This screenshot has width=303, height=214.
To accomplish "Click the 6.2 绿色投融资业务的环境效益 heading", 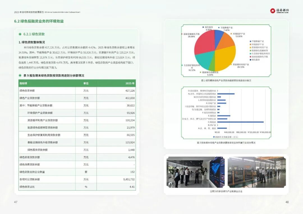I will (x=39, y=21).
